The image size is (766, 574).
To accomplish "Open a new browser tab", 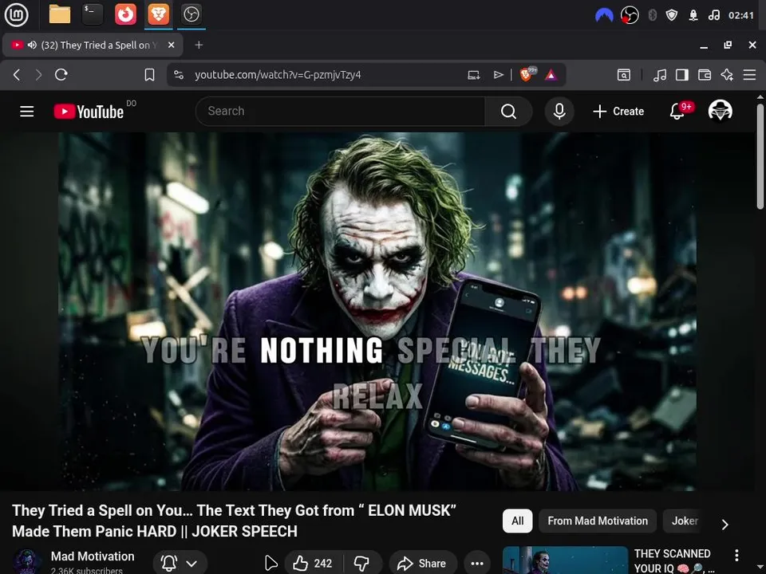I will [199, 45].
